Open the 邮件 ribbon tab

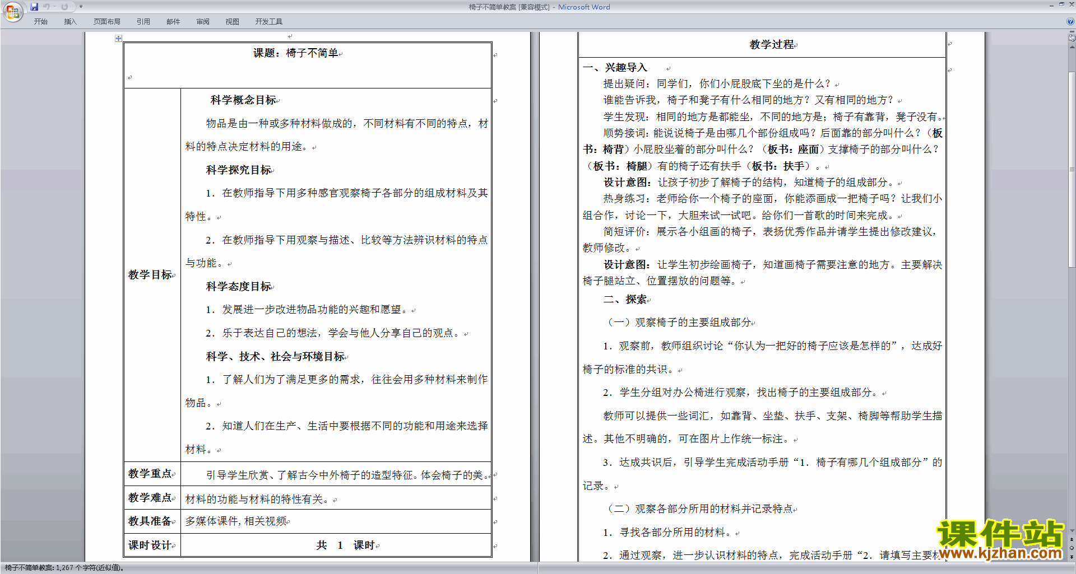click(x=173, y=22)
